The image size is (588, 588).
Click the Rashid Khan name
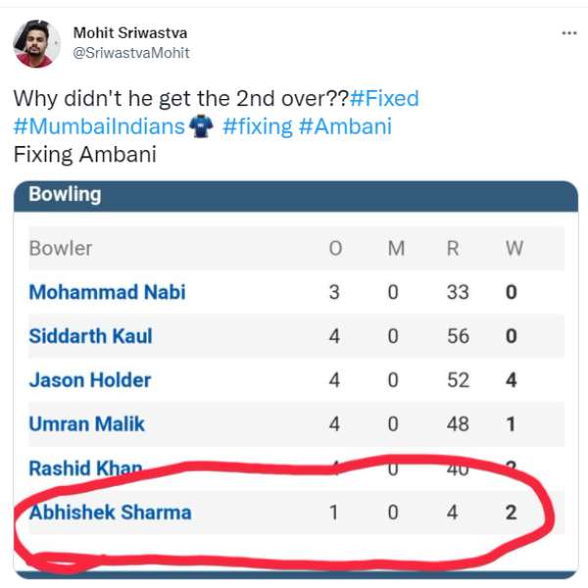(85, 468)
